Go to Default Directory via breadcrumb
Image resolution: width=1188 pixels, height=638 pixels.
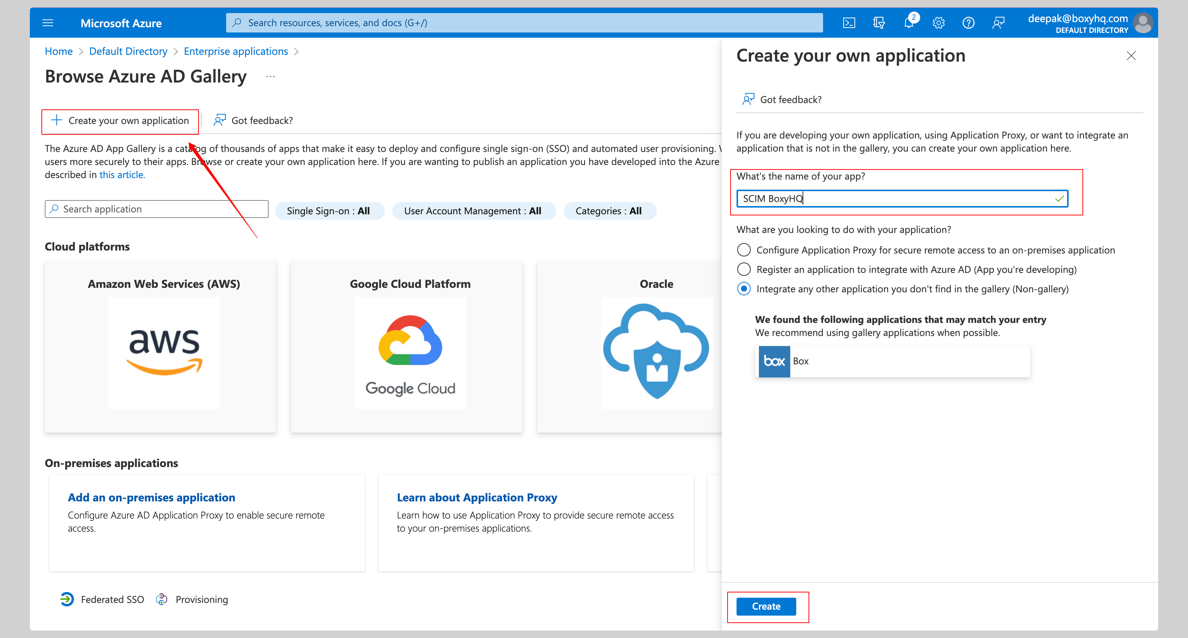(x=128, y=51)
